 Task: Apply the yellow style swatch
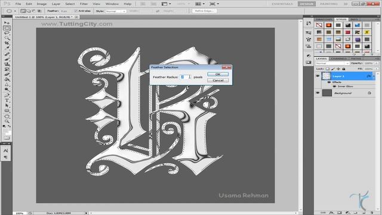(366, 32)
